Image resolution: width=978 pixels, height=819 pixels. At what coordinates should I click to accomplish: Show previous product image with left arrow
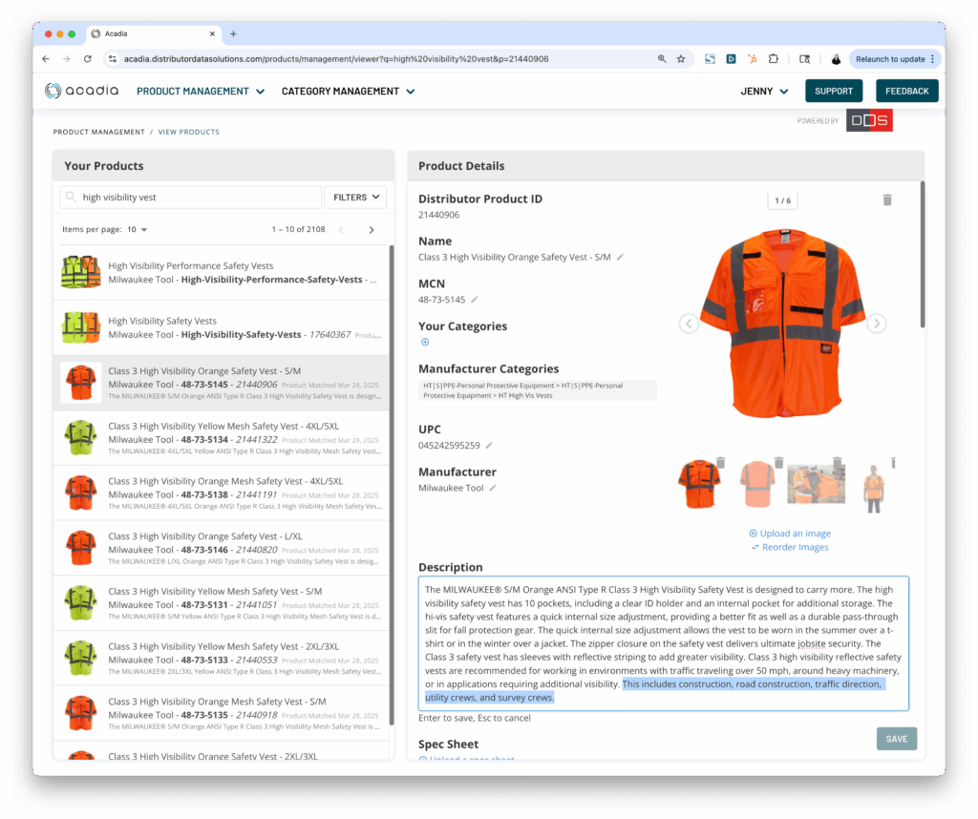[689, 324]
